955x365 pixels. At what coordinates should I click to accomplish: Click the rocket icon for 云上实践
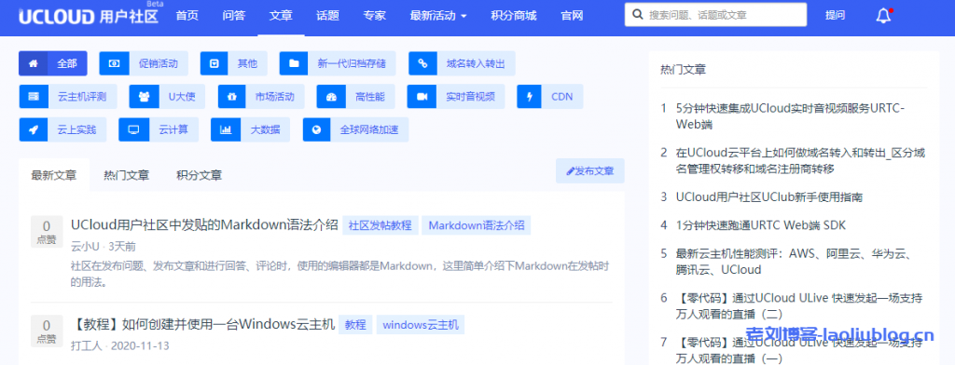[x=34, y=129]
